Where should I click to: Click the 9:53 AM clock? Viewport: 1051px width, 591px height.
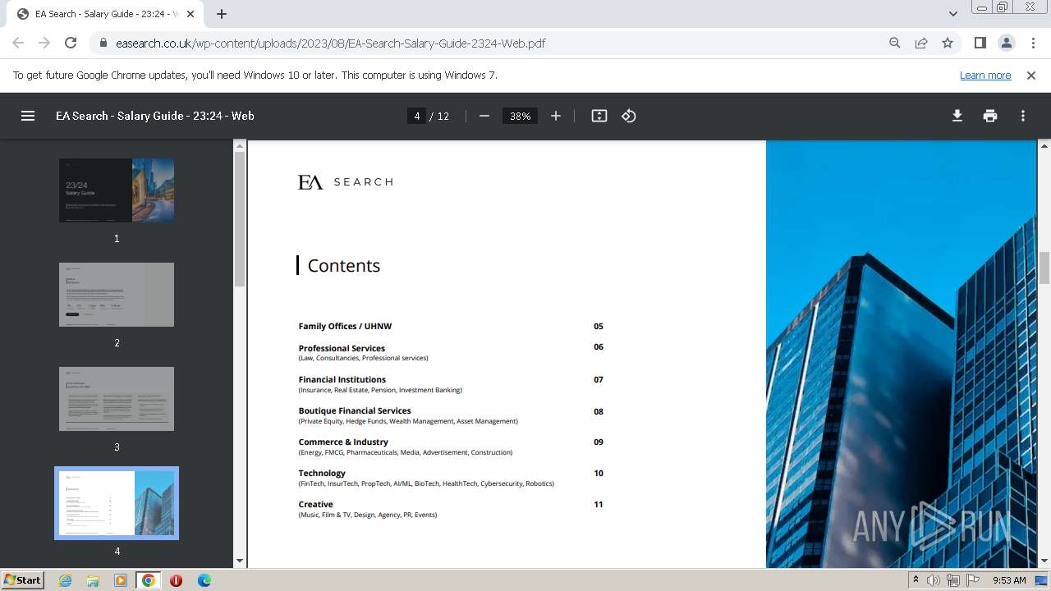1009,580
